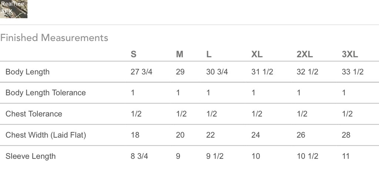This screenshot has width=379, height=175.
Task: Click the chest width value 18
Action: (x=135, y=135)
